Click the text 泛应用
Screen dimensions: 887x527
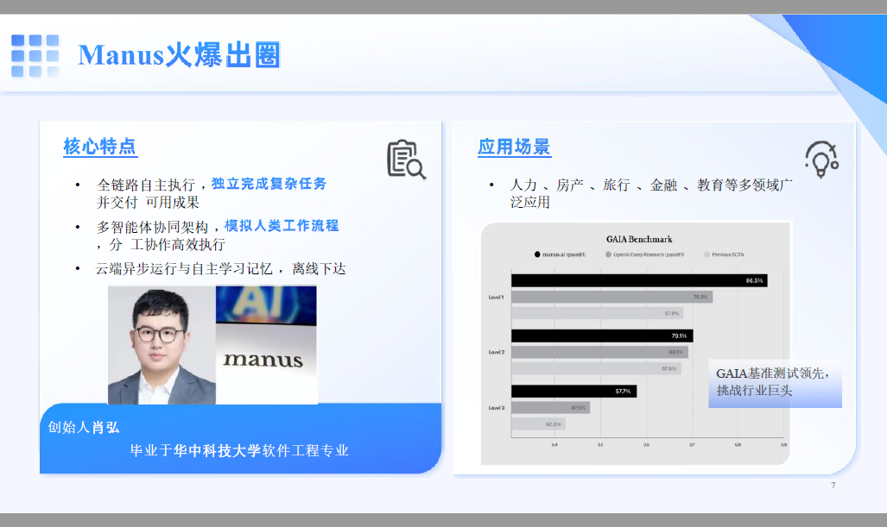tap(530, 202)
